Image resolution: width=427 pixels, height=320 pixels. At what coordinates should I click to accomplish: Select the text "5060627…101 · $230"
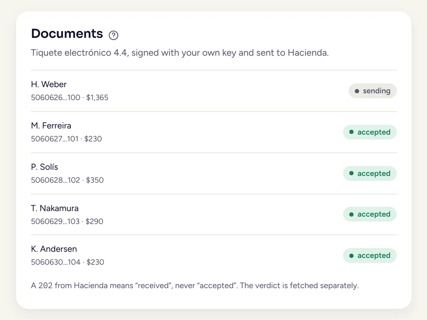pyautogui.click(x=67, y=139)
